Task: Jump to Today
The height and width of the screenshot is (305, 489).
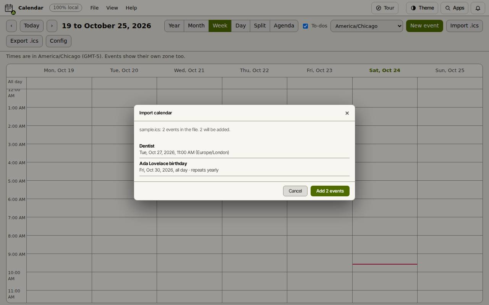Action: point(32,26)
